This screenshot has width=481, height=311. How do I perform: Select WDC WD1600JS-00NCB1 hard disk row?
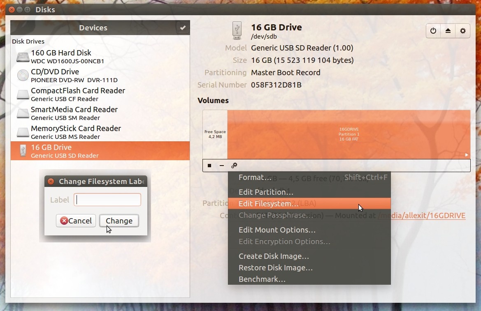[100, 57]
